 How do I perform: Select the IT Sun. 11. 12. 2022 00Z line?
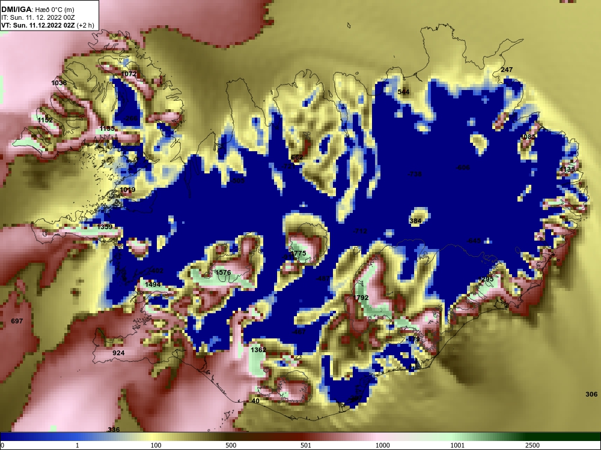click(x=37, y=17)
